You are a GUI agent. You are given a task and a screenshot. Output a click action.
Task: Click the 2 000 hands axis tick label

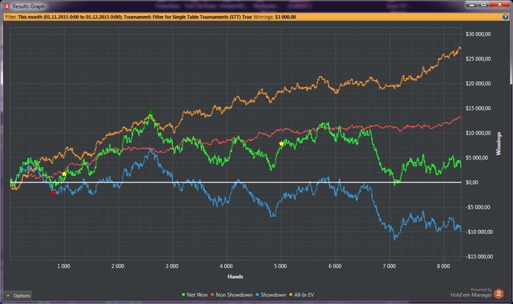tap(117, 266)
